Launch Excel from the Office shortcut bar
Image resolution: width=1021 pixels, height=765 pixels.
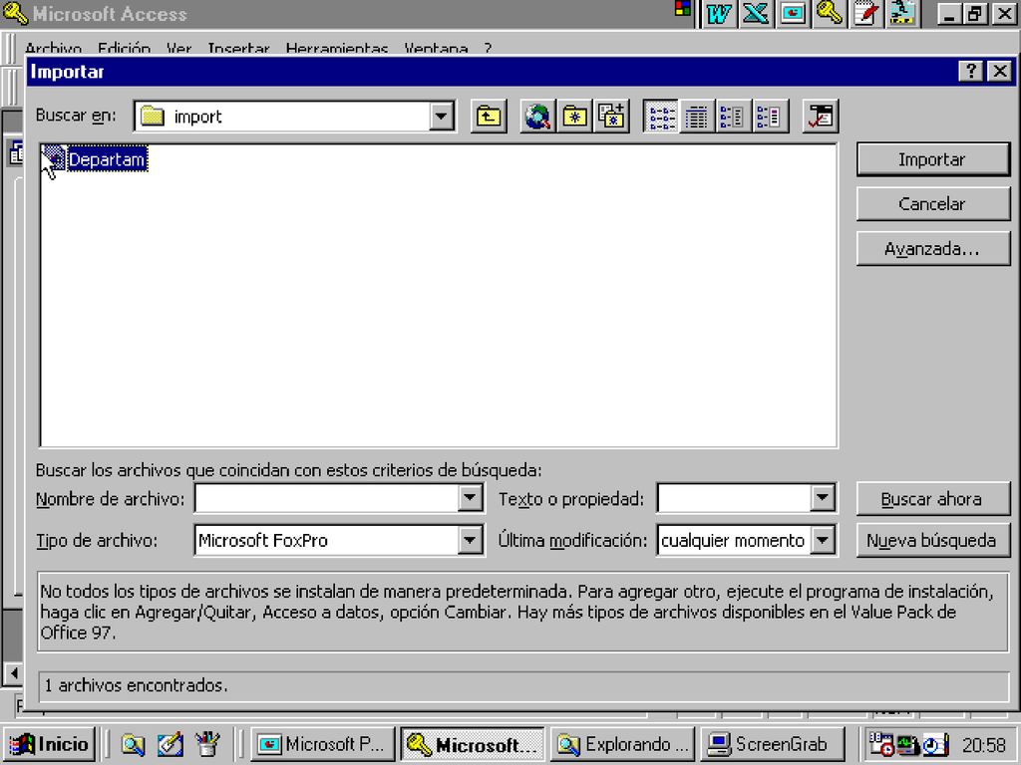[x=756, y=14]
